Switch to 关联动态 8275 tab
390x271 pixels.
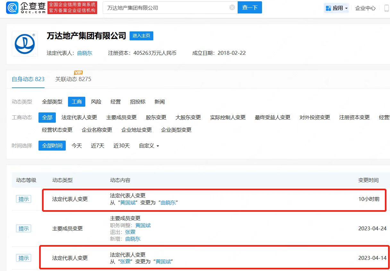(x=73, y=79)
